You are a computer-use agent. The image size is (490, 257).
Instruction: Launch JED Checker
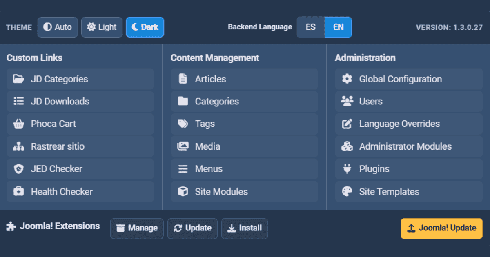(x=80, y=169)
